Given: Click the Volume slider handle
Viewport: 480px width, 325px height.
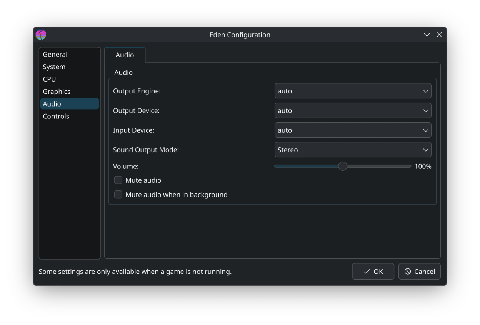Looking at the screenshot, I should coord(342,166).
